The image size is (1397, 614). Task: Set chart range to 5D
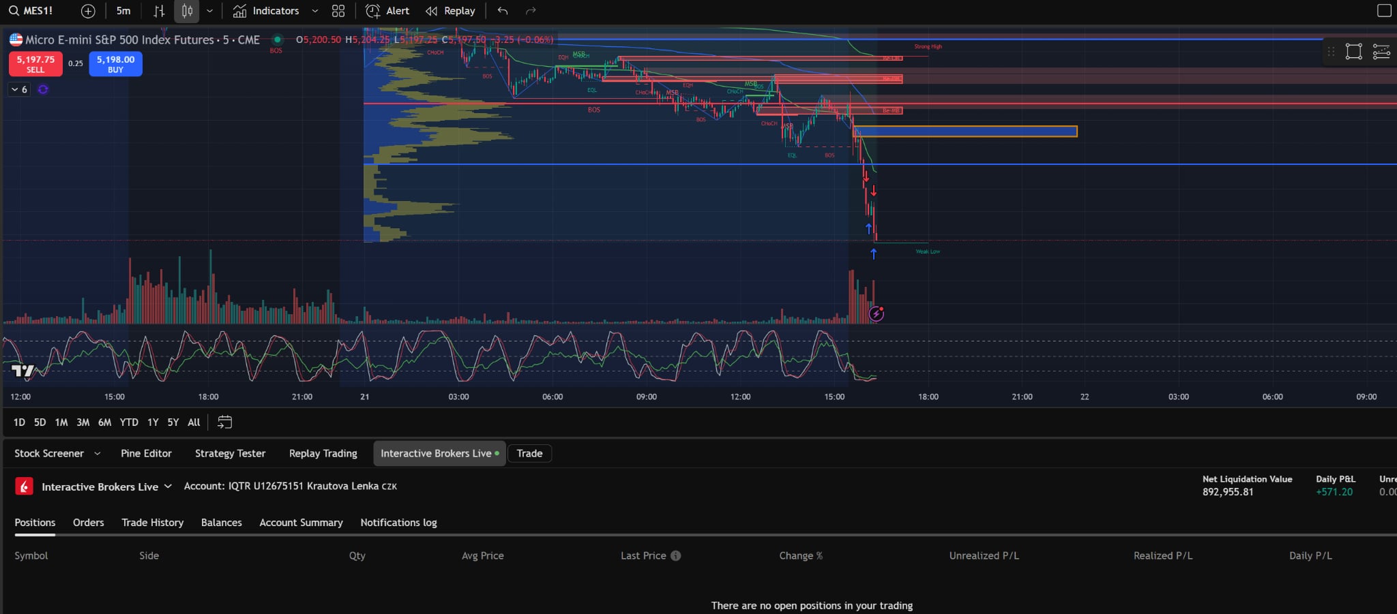pyautogui.click(x=40, y=423)
